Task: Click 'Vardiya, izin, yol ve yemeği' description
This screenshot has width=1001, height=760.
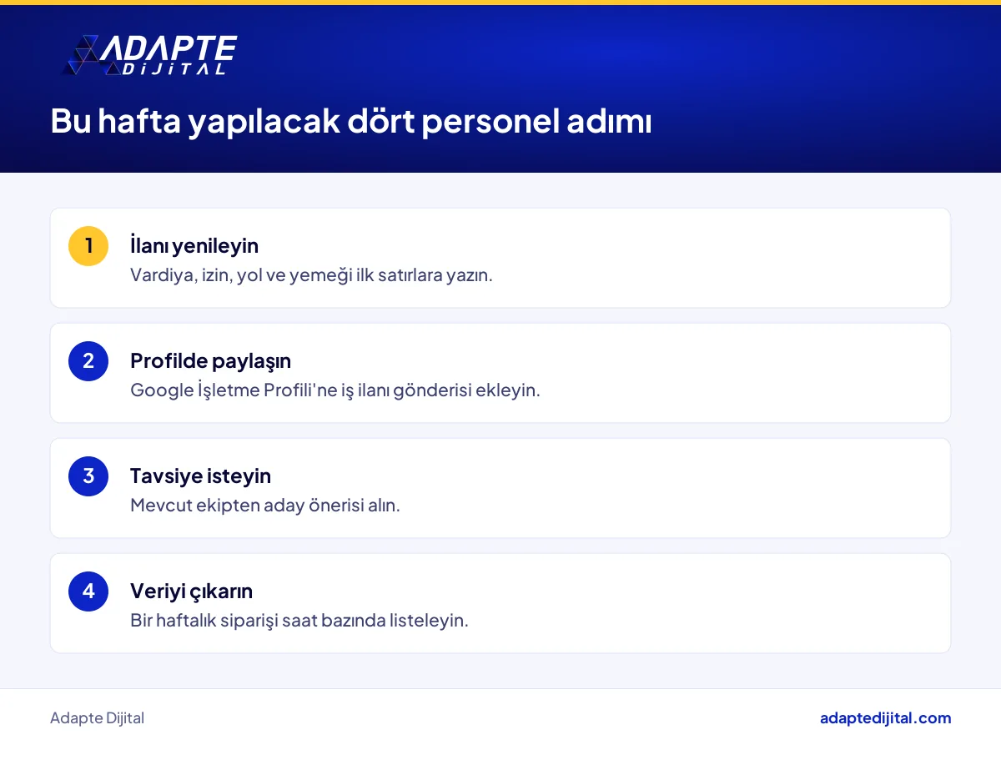Action: (311, 275)
